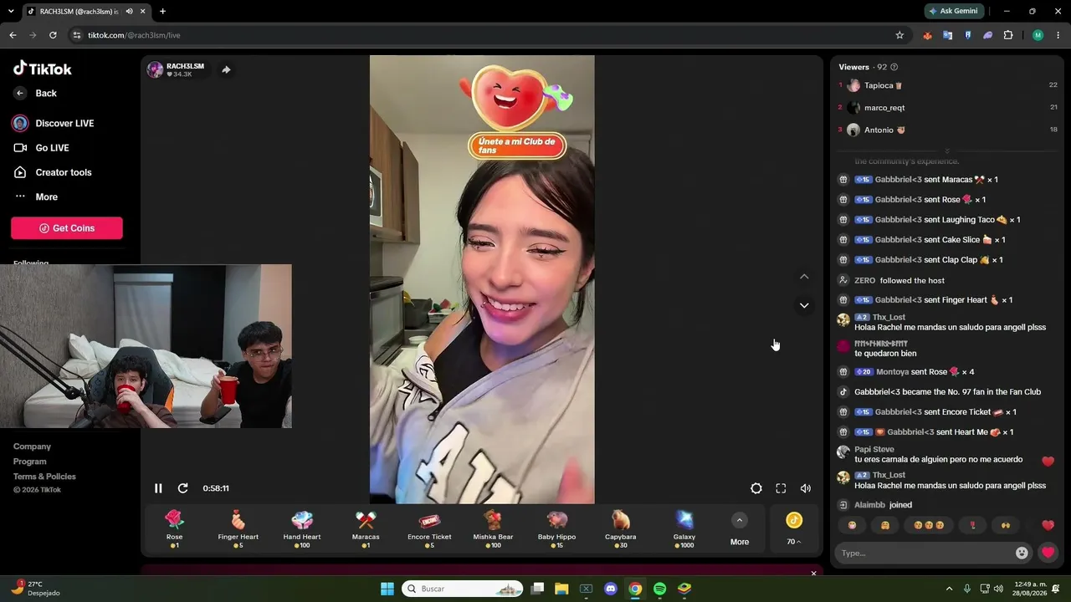
Task: Click the Get Coins button
Action: [x=67, y=228]
